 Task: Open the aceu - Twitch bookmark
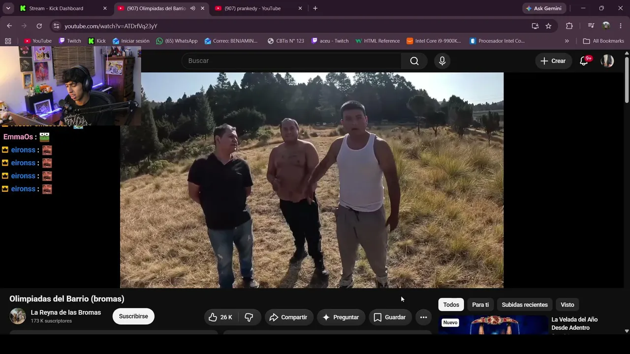pos(330,41)
